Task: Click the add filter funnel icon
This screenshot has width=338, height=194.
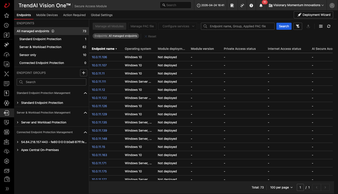Action: (x=298, y=26)
